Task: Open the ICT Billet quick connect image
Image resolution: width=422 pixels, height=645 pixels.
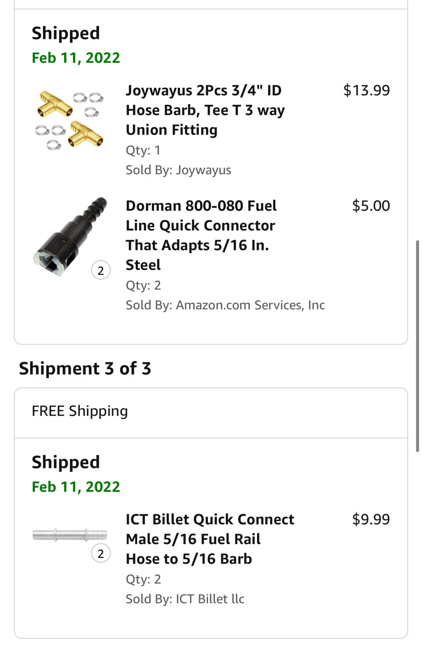Action: tap(70, 535)
